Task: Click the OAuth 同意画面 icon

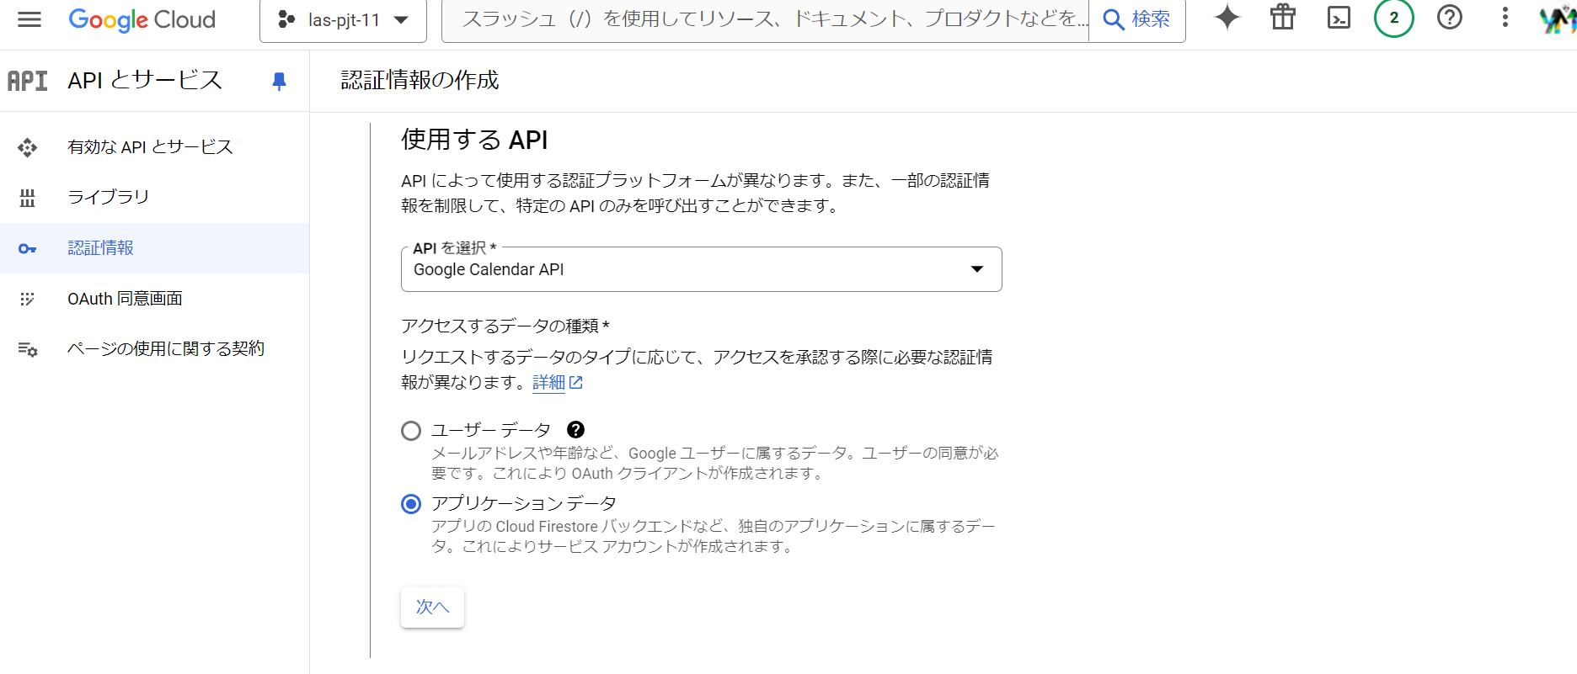Action: (x=28, y=299)
